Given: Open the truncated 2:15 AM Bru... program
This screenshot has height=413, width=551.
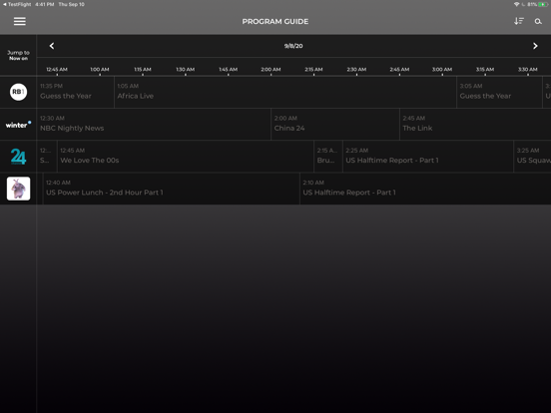Looking at the screenshot, I should point(328,157).
